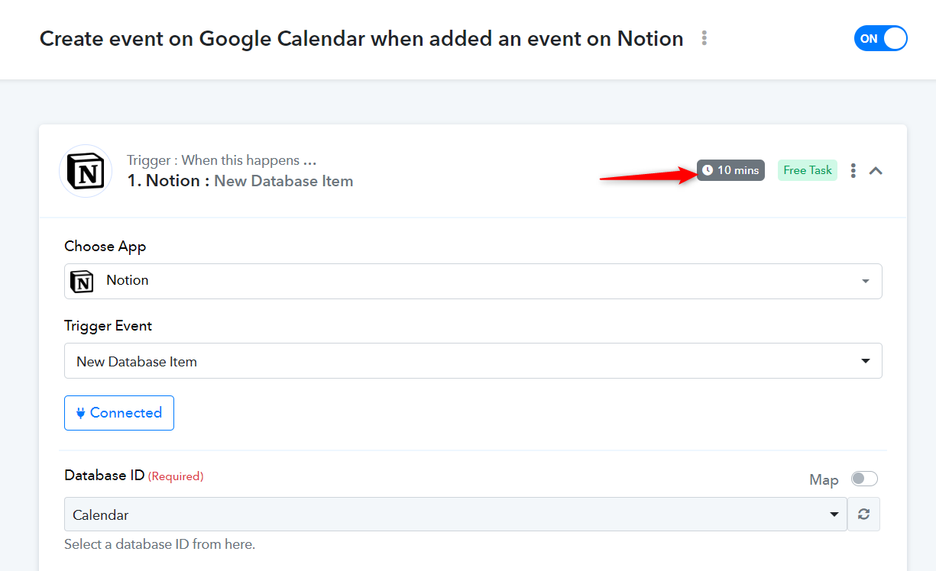
Task: Open workflow options three-dot menu beside title
Action: tap(704, 38)
